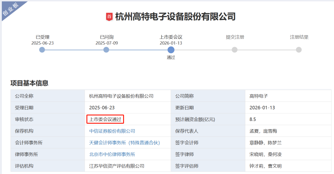Open 北京市中伦律师事务所 link
This screenshot has height=174, width=334.
click(112, 155)
